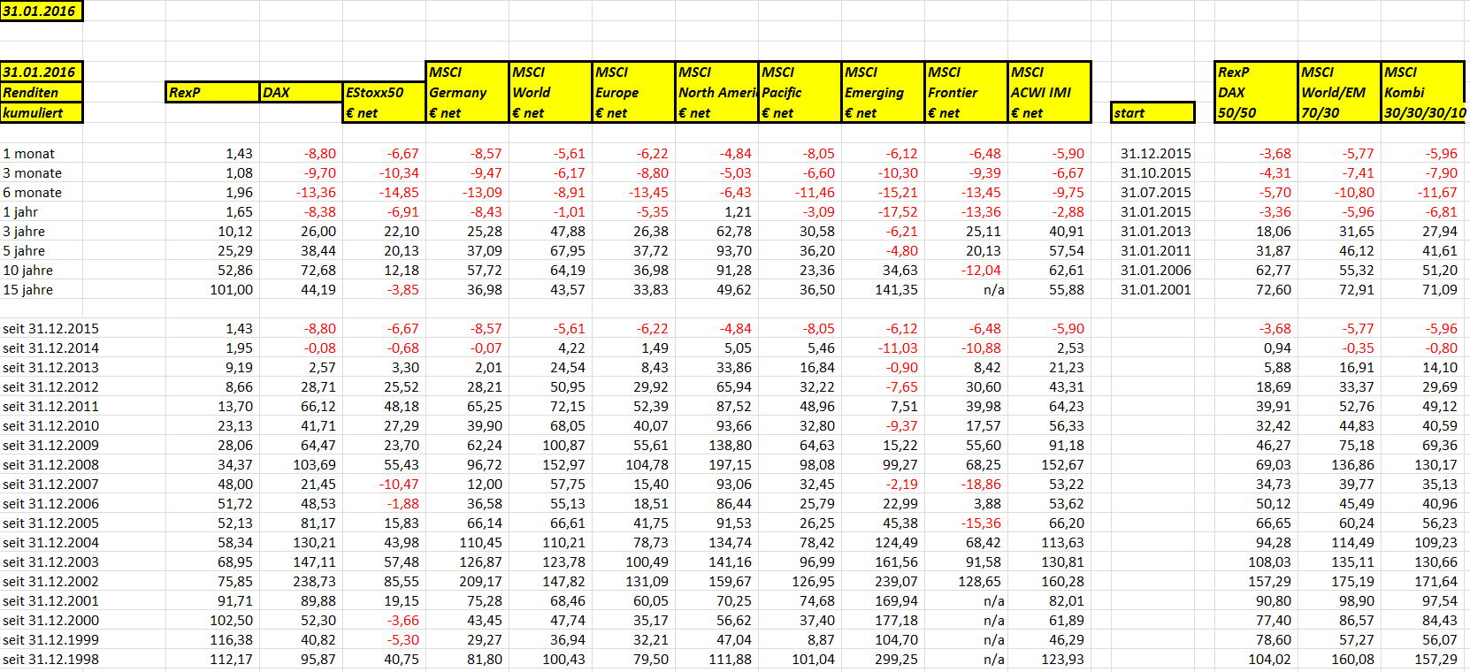Screen dimensions: 1470x672
Task: Click MSCI Frontier value -12,04 for 10 jahre
Action: pyautogui.click(x=981, y=271)
